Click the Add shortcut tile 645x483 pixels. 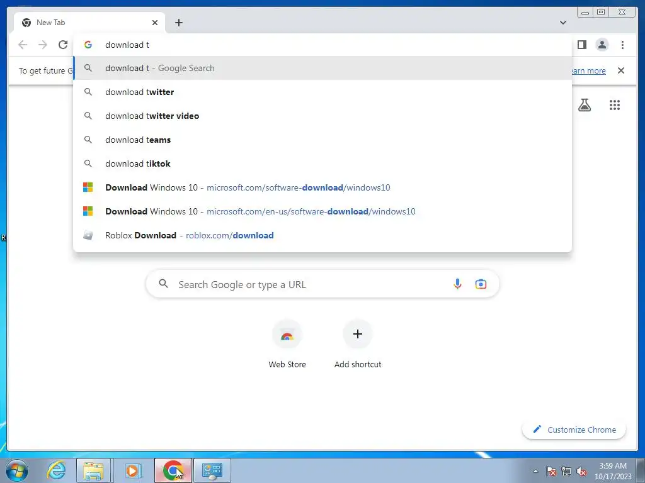(358, 344)
